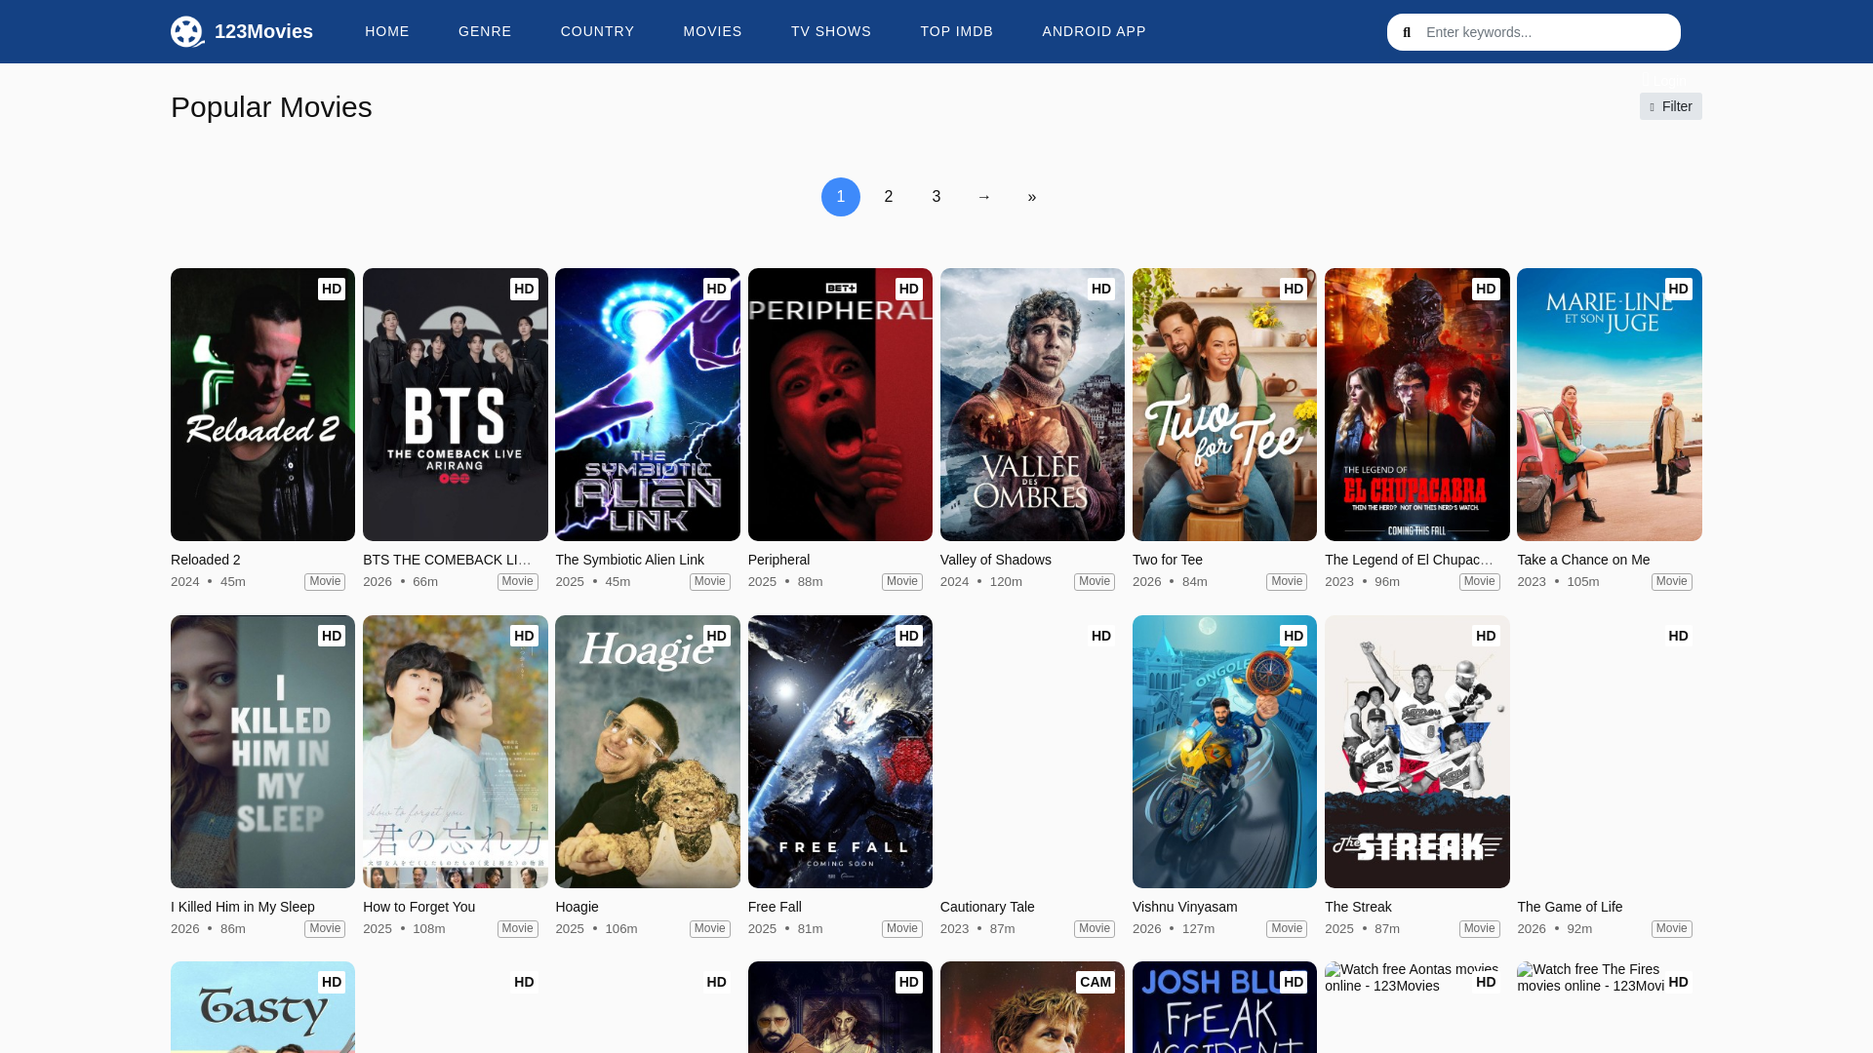This screenshot has width=1873, height=1053.
Task: Open the Two for Tee poster
Action: pos(1224,405)
